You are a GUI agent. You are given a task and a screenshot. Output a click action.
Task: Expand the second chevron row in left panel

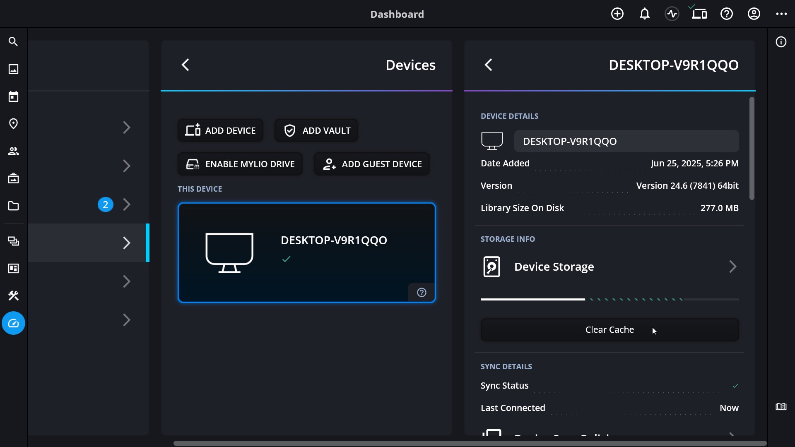127,166
